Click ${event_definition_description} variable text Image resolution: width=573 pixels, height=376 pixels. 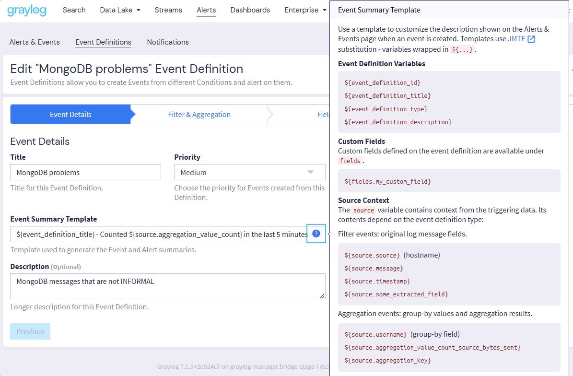398,122
